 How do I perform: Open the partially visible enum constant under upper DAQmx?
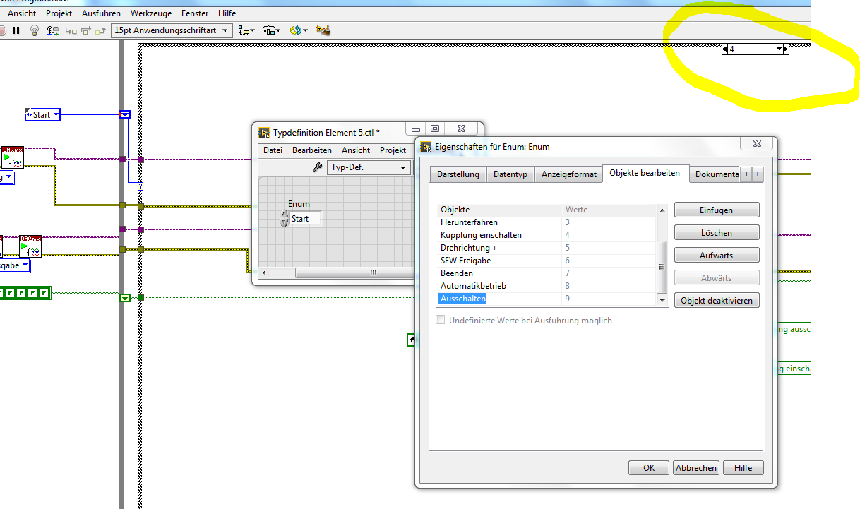tap(7, 178)
